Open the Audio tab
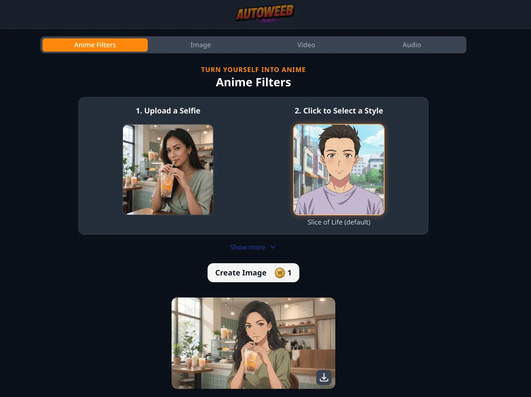This screenshot has width=531, height=397. coord(412,45)
